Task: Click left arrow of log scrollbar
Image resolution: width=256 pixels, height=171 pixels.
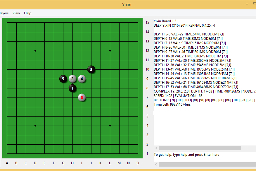Action: (156, 148)
